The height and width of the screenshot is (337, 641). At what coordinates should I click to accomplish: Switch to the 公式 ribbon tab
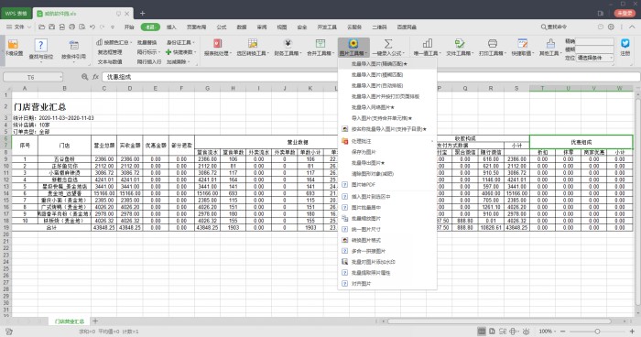(222, 27)
